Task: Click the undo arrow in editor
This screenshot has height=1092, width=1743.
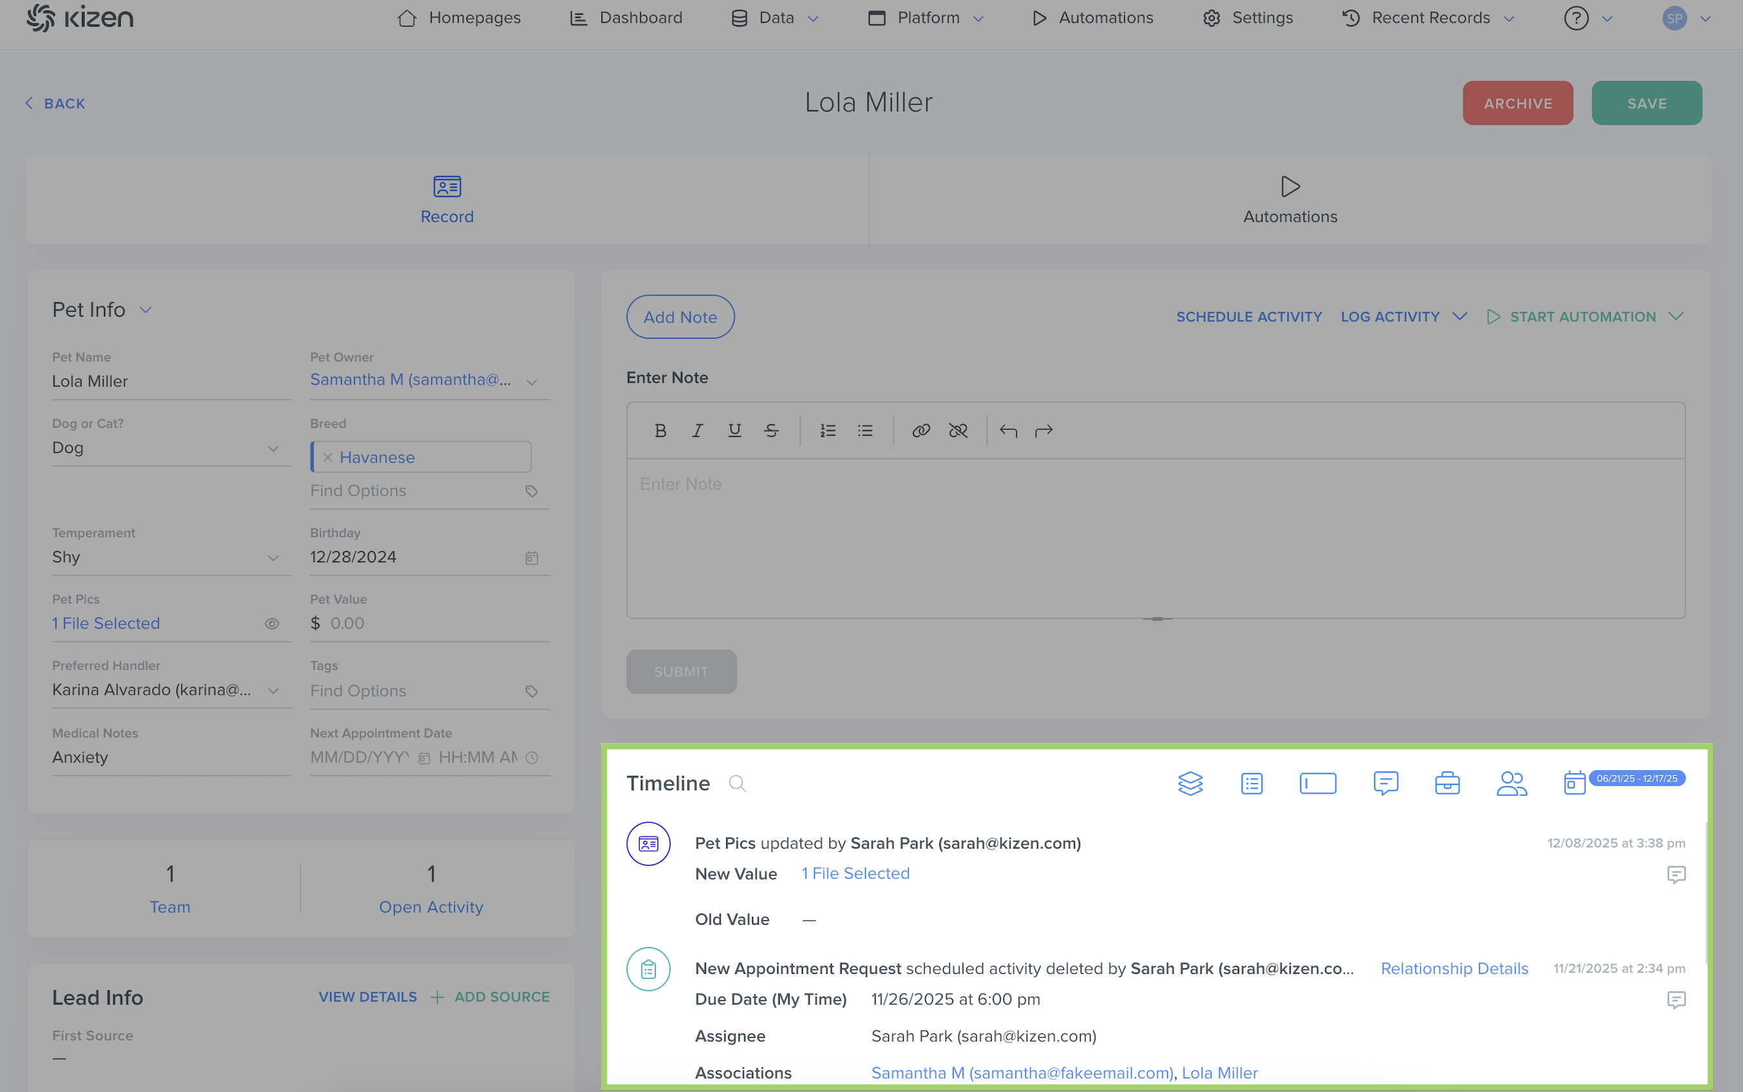Action: (x=1008, y=431)
